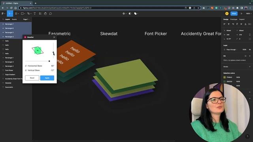The width and height of the screenshot is (253, 142).
Task: Add a new Stroke with plus
Action: pyautogui.click(x=250, y=67)
